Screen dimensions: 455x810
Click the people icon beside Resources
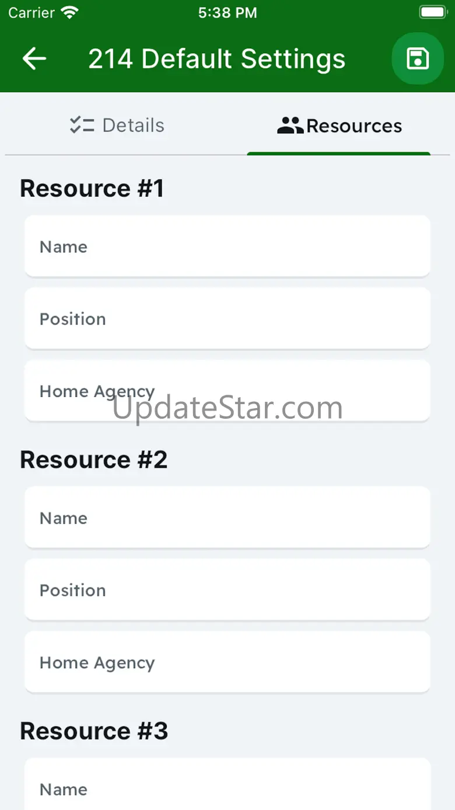[290, 126]
